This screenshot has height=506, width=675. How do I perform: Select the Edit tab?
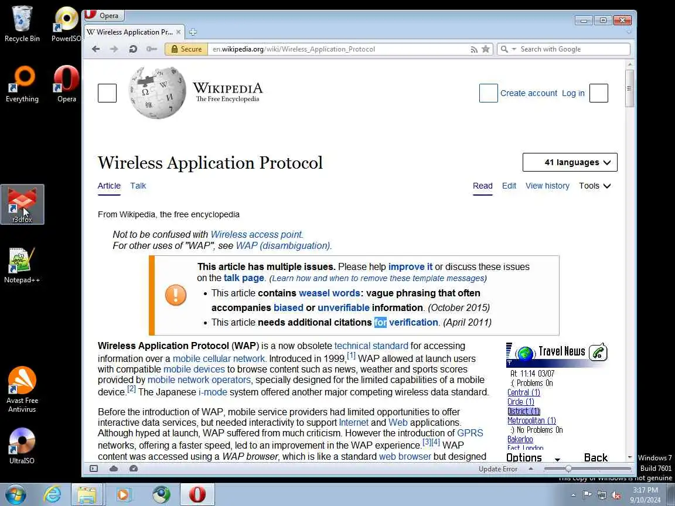[509, 186]
